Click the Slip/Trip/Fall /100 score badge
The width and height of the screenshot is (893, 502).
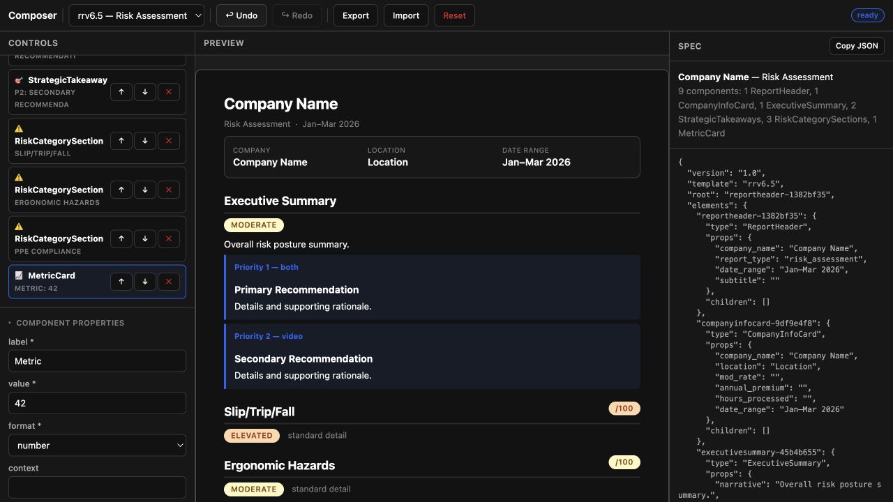(624, 409)
